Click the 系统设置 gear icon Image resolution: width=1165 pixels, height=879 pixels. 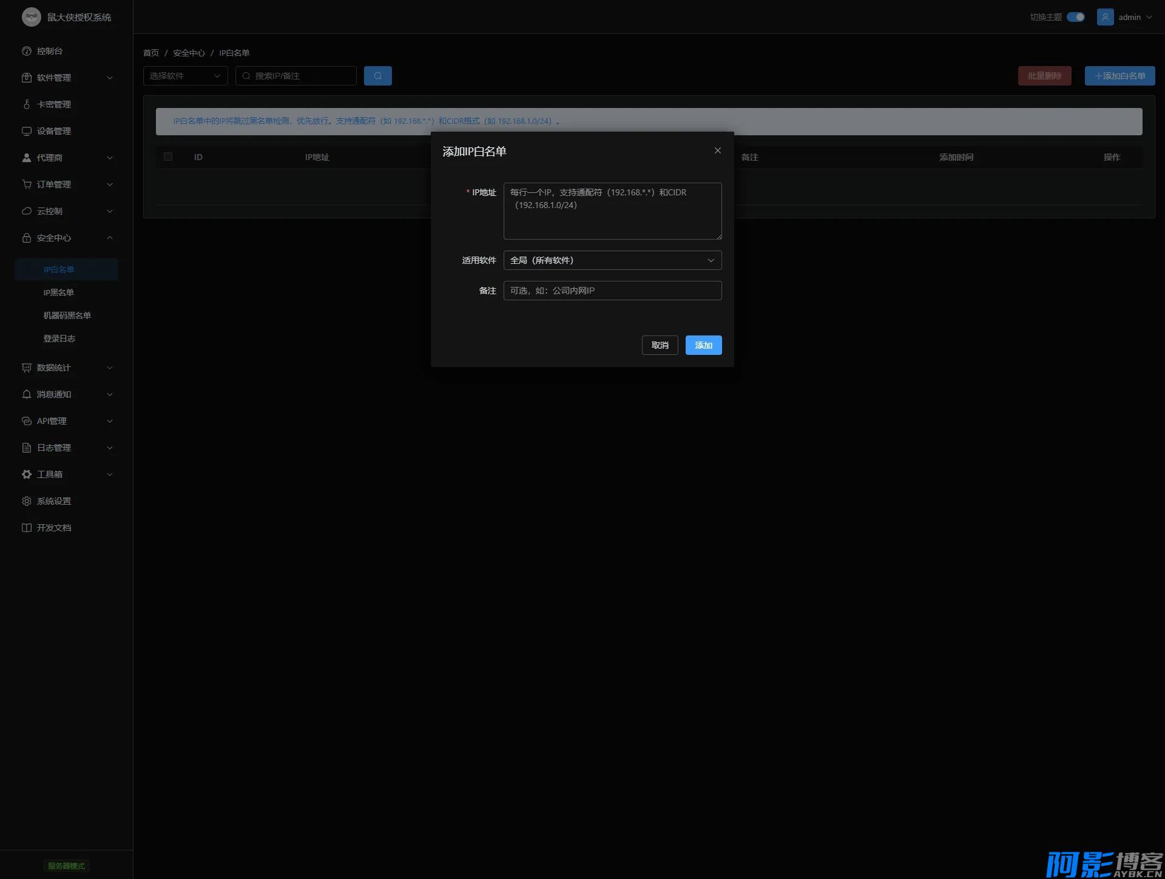27,501
